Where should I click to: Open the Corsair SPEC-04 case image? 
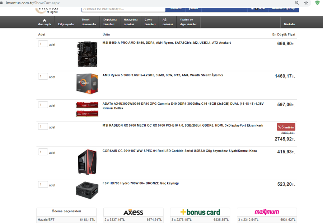pos(87,162)
